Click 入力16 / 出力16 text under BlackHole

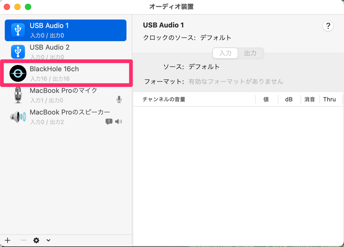tap(50, 79)
